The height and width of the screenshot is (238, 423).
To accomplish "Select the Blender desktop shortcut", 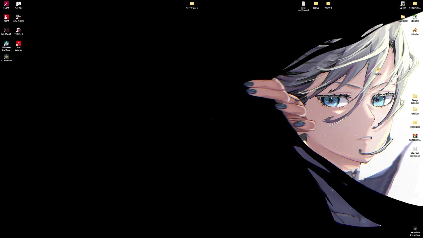I will click(415, 31).
